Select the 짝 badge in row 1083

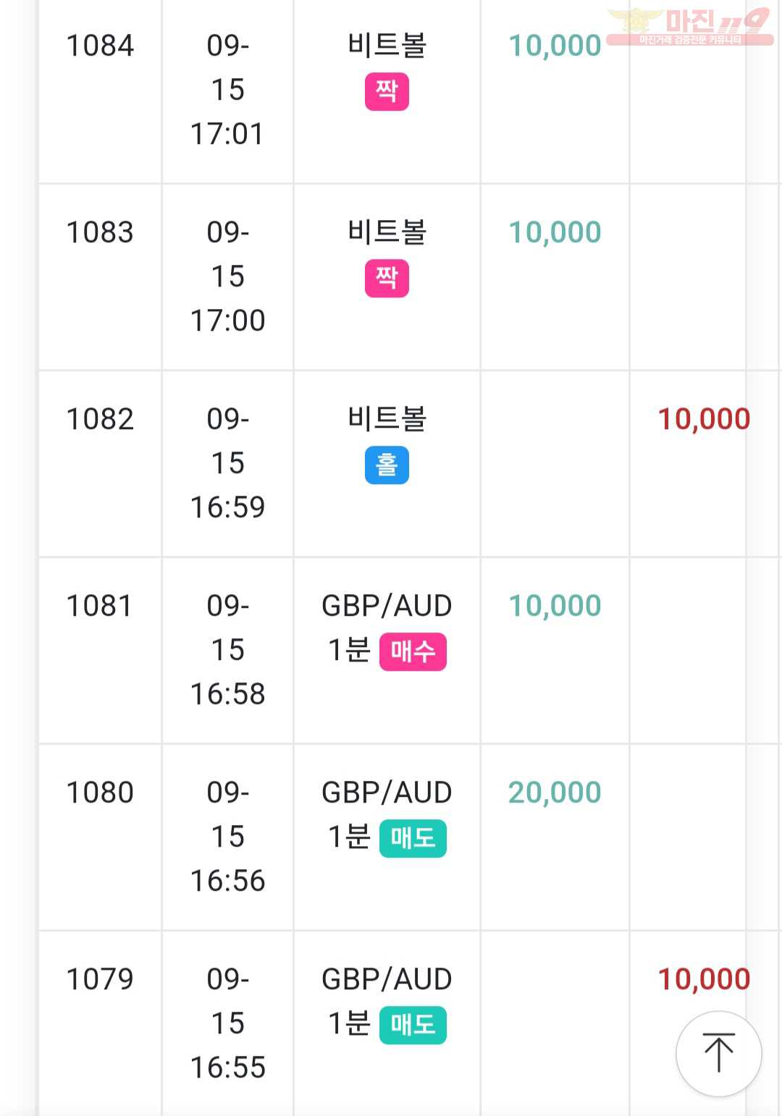click(387, 279)
